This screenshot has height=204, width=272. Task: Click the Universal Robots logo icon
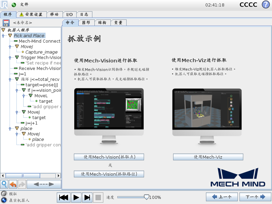click(4, 4)
